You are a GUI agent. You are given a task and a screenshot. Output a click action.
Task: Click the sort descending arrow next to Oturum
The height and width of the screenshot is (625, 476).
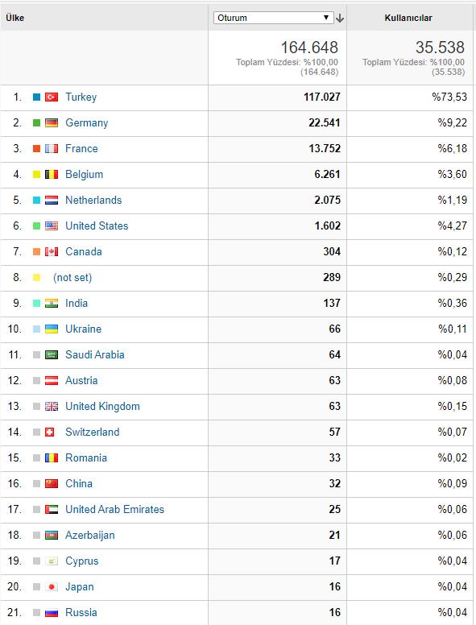pos(340,18)
